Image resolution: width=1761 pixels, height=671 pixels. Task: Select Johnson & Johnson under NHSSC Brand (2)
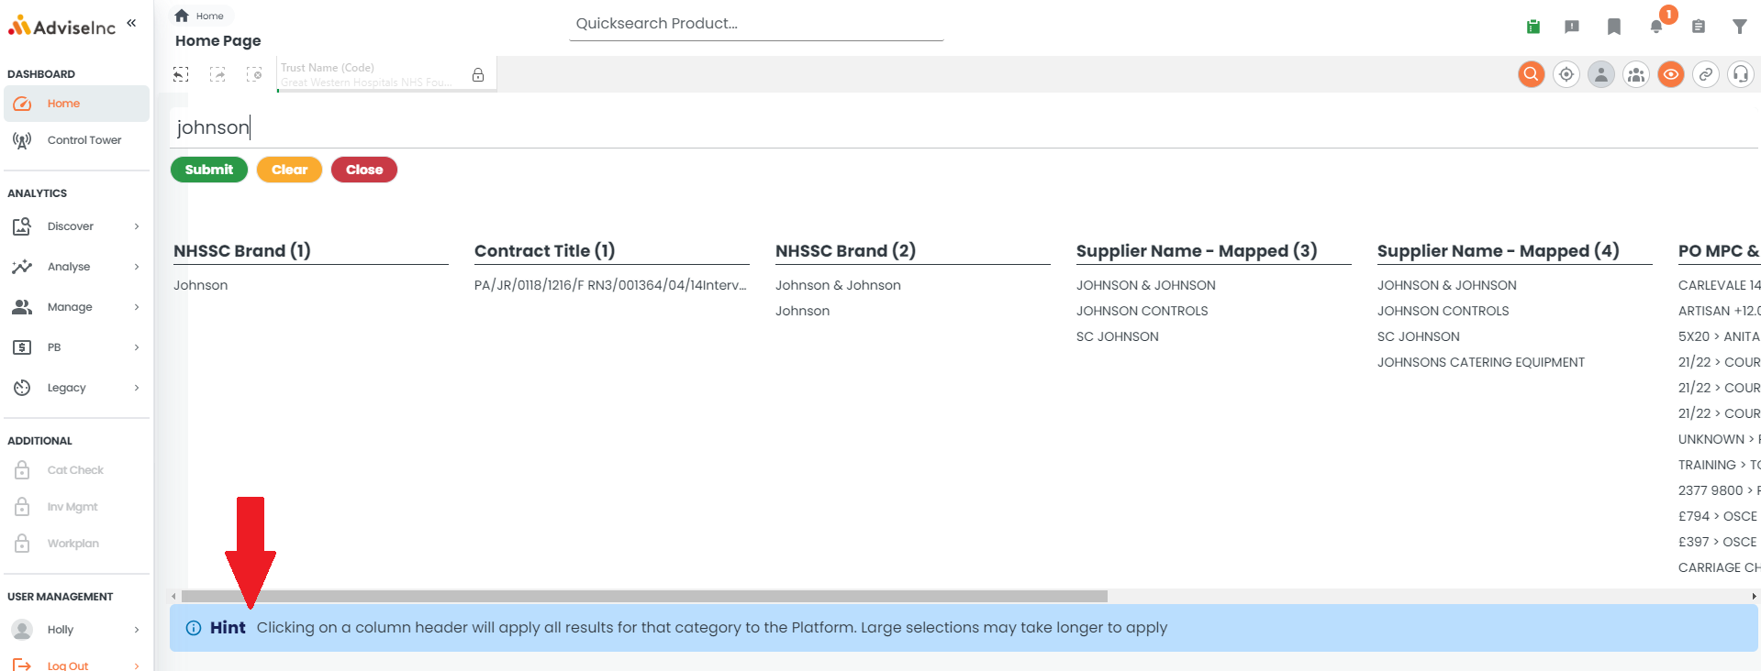click(x=838, y=285)
